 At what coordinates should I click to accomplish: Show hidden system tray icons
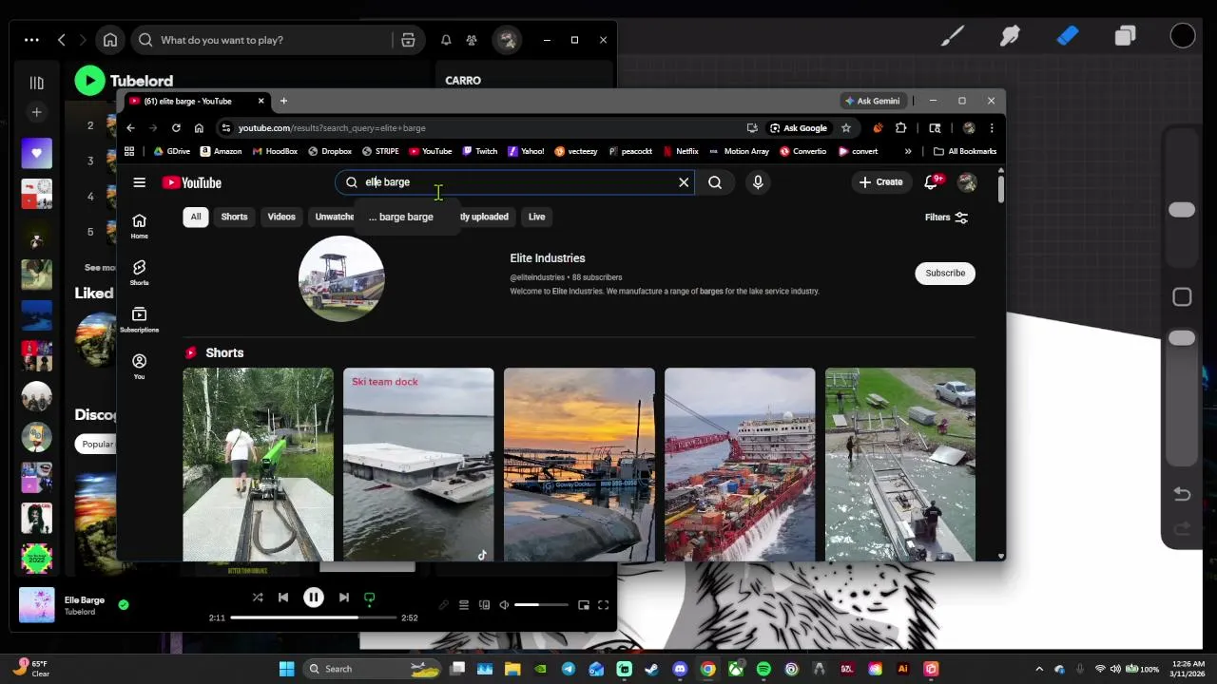[x=1038, y=669]
